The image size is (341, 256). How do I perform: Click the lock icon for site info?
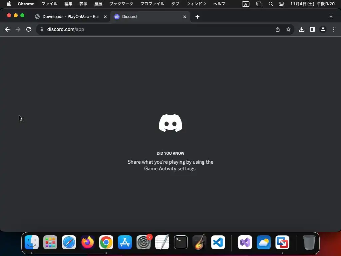42,29
